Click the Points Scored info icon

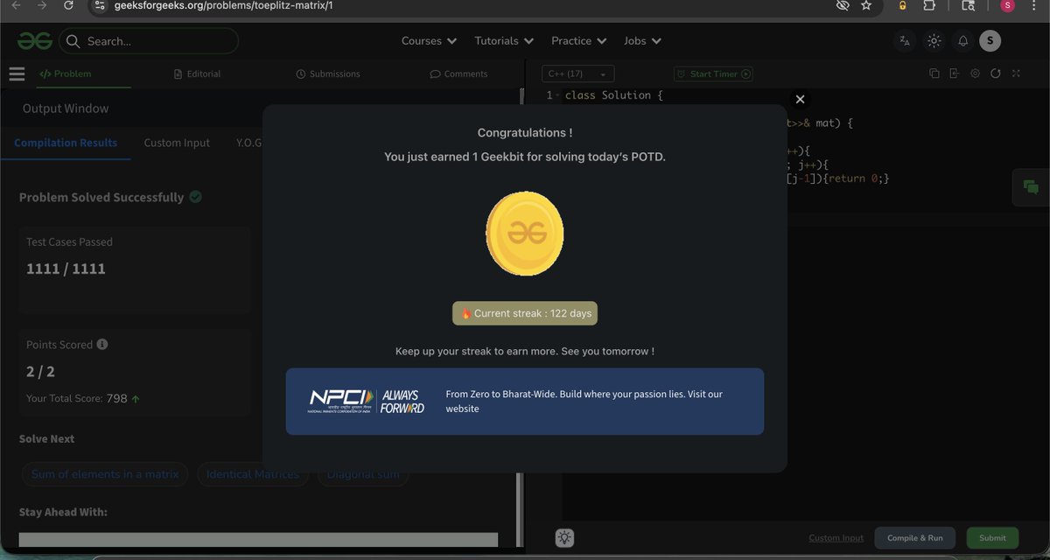point(102,345)
